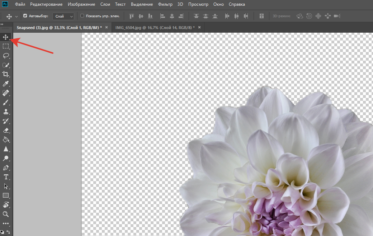373x236 pixels.
Task: Select the Pen tool
Action: pyautogui.click(x=6, y=168)
